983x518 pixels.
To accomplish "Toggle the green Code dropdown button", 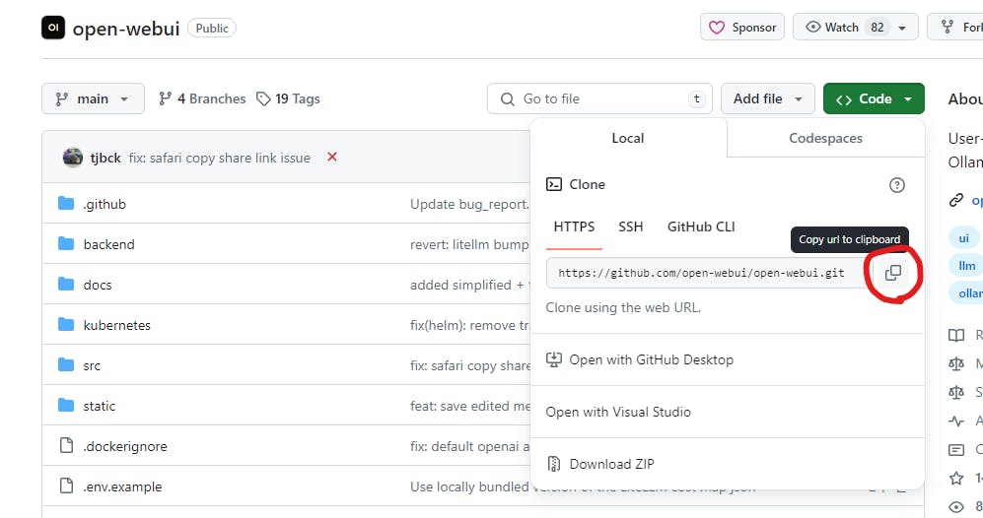I will pyautogui.click(x=874, y=98).
